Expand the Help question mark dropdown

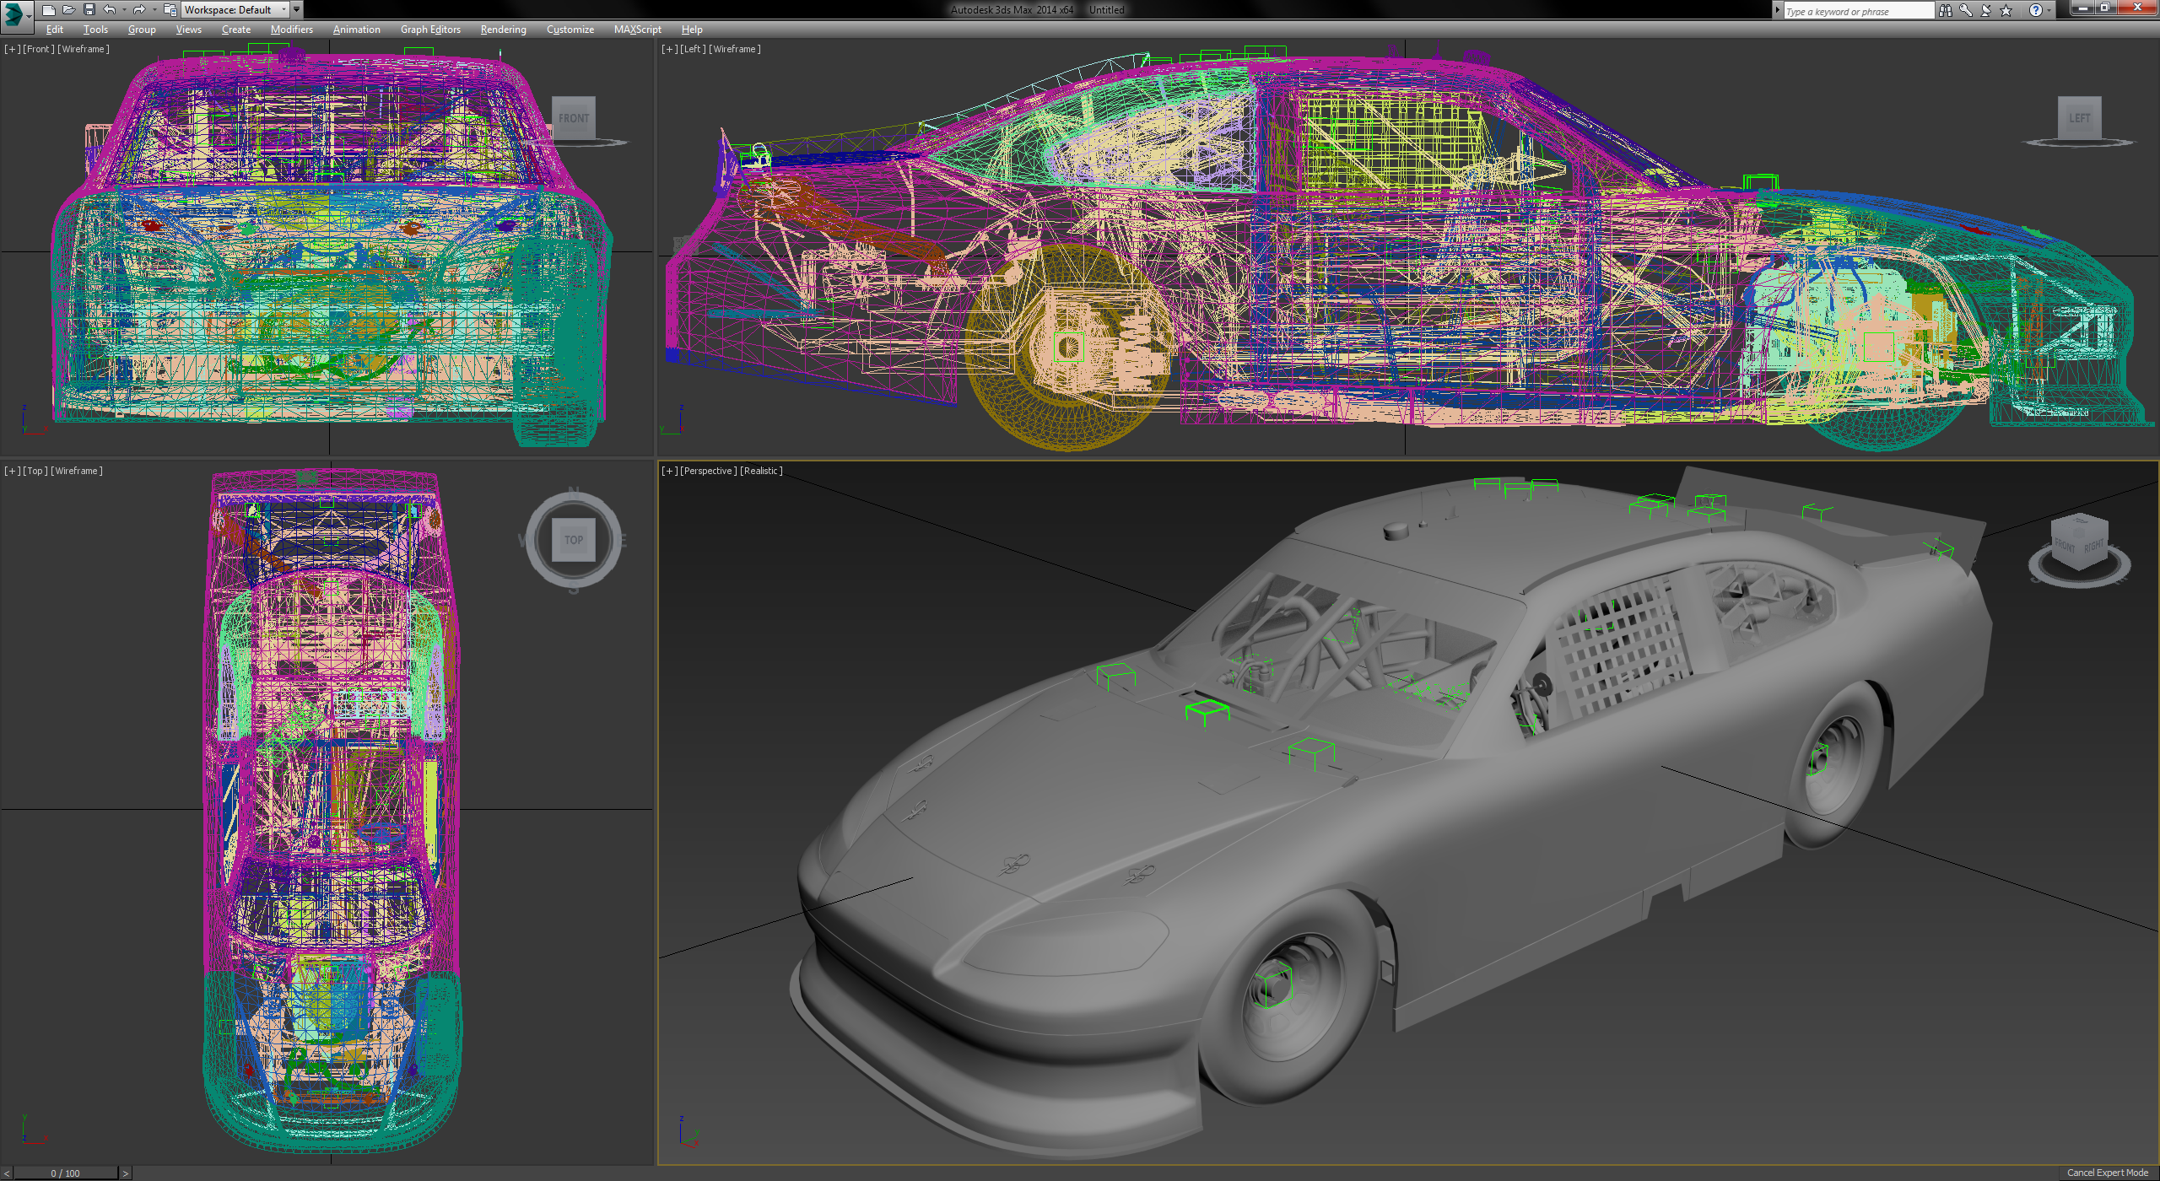[2049, 11]
